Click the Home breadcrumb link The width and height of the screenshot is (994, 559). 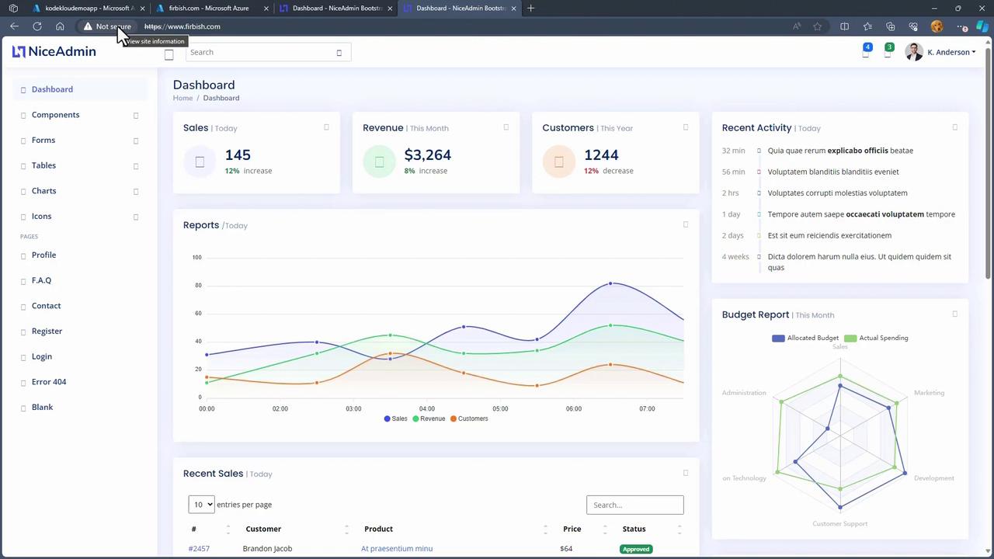coord(182,98)
